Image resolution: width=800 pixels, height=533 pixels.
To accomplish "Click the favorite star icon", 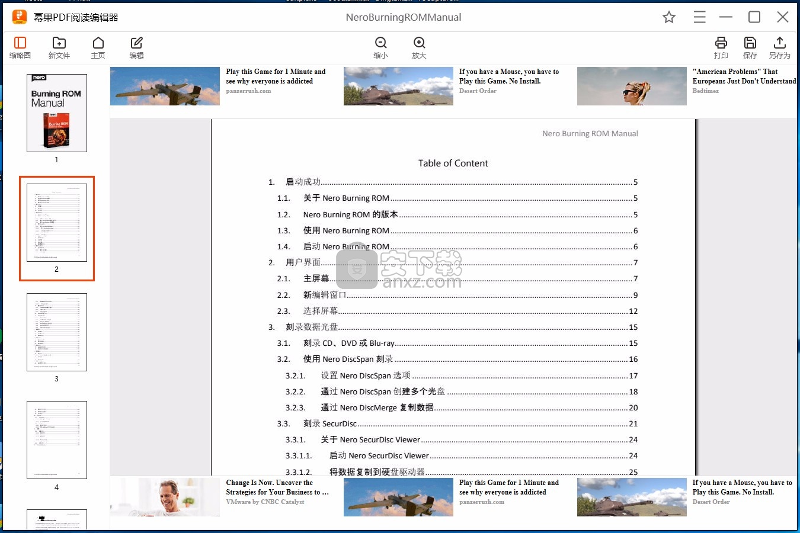I will coord(669,17).
